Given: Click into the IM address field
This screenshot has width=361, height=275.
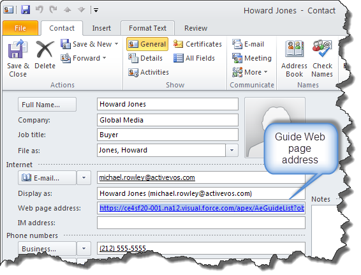Looking at the screenshot, I should (201, 223).
